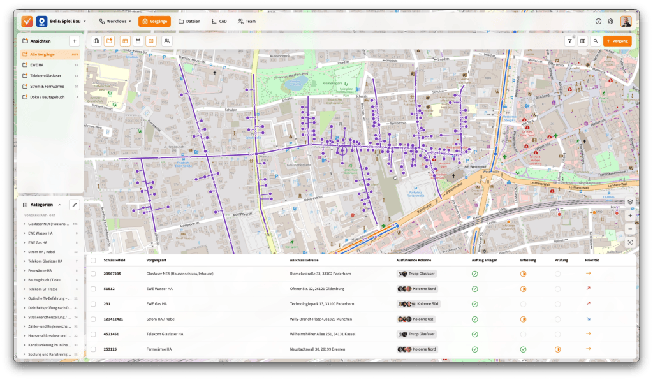Toggle the map view icon
Viewport: 653px width, 380px height.
tap(151, 41)
